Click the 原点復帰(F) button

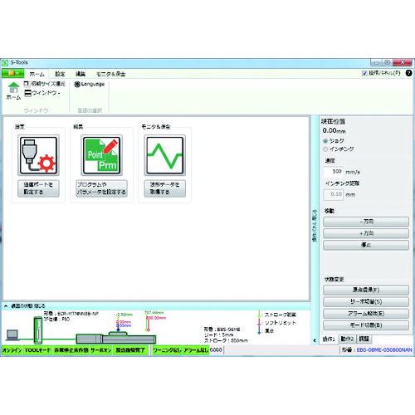[x=366, y=290]
